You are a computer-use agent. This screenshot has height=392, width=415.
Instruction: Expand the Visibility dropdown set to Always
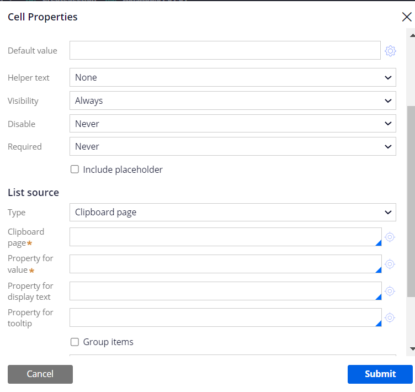(233, 100)
